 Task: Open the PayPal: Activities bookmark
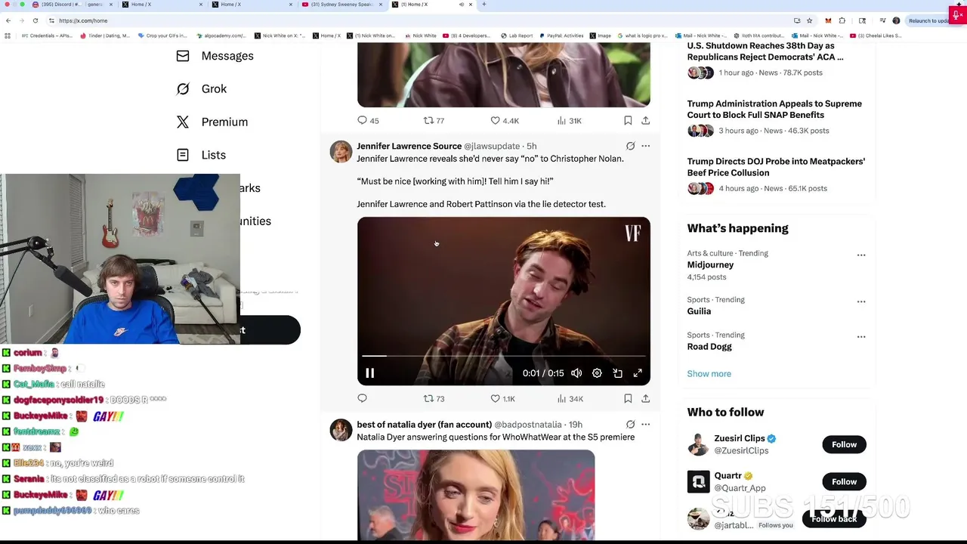560,36
